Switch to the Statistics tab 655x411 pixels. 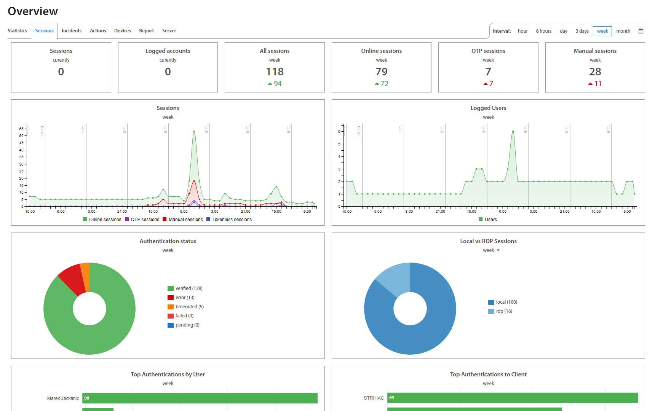[17, 31]
